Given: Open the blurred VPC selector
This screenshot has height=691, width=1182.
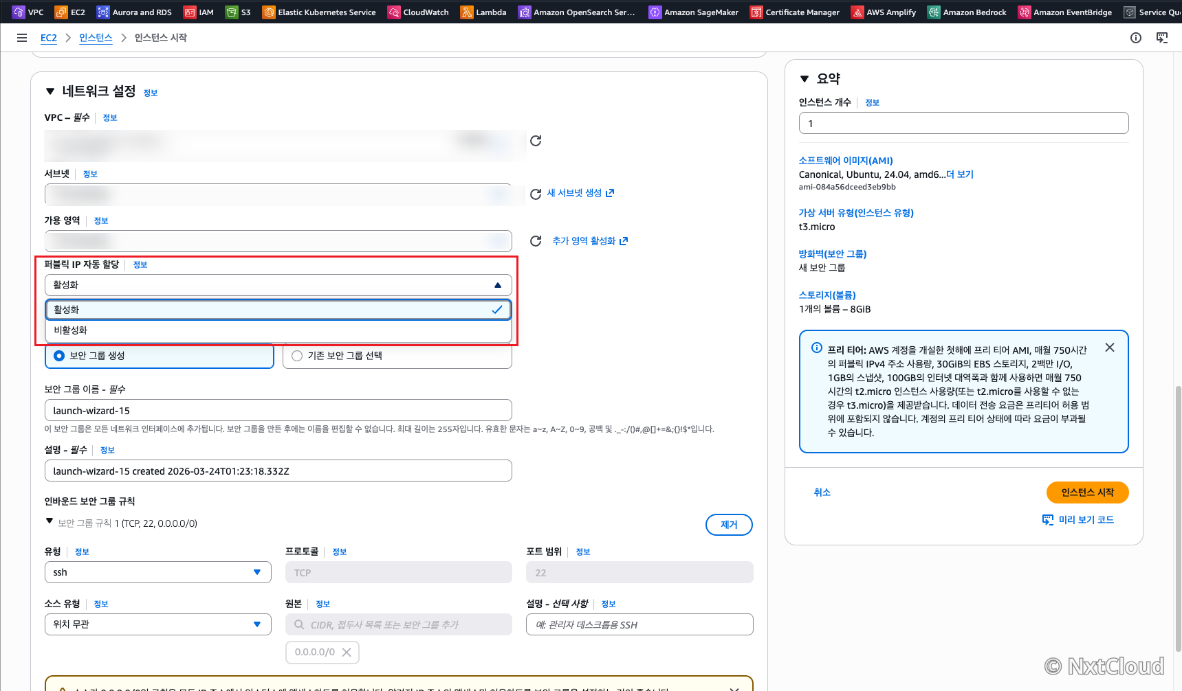Looking at the screenshot, I should tap(285, 146).
